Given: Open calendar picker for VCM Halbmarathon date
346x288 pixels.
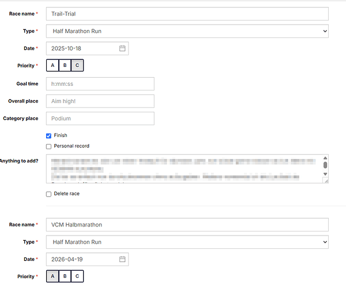Looking at the screenshot, I should tap(122, 260).
